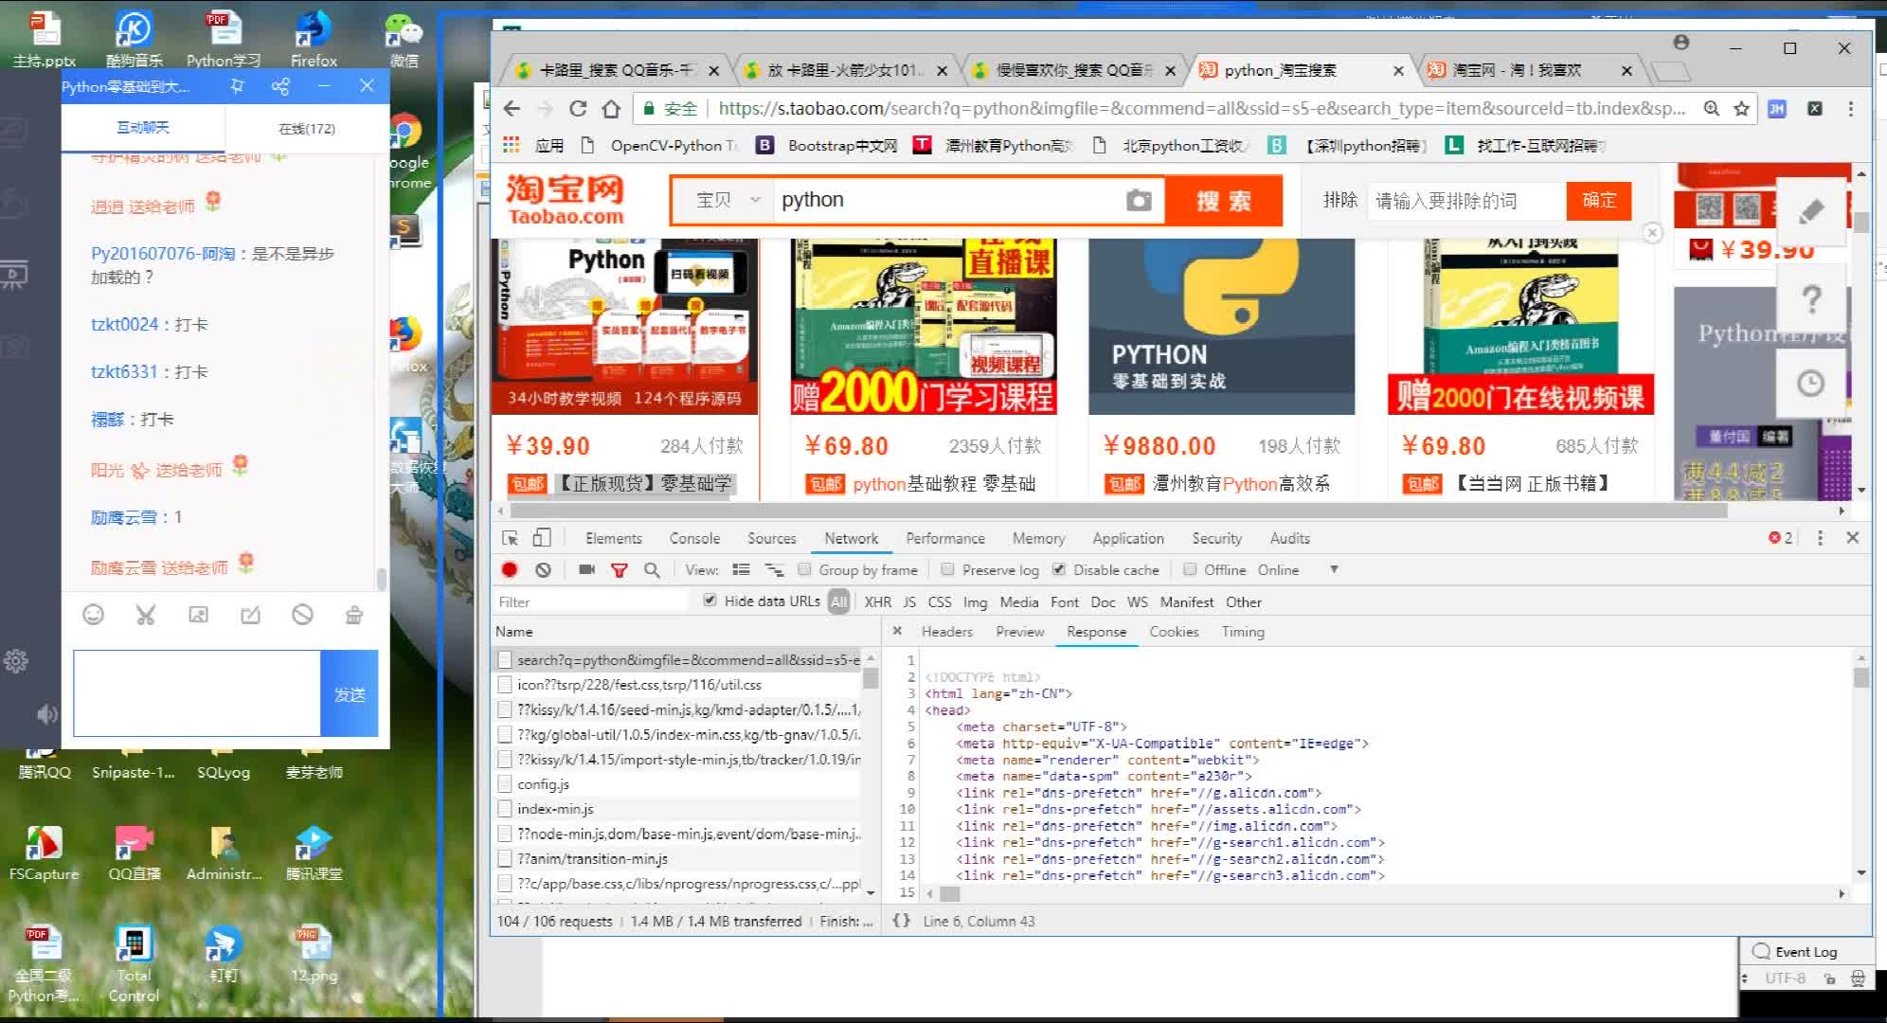This screenshot has height=1023, width=1887.
Task: Enable screenshot capture with the camera icon
Action: (x=586, y=569)
